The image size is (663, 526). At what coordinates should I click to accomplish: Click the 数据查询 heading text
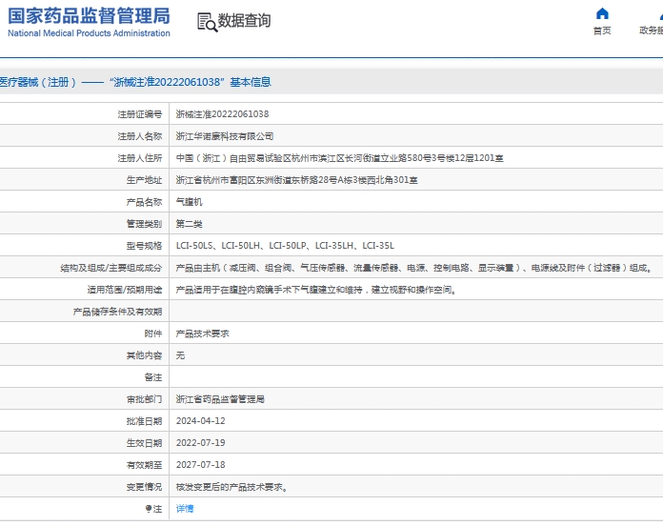click(x=244, y=20)
